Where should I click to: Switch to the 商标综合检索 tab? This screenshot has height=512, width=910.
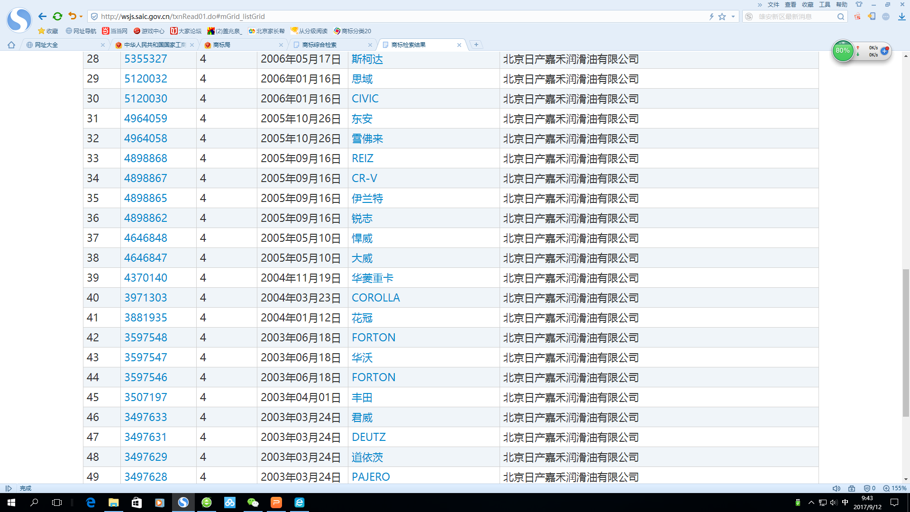pos(319,45)
